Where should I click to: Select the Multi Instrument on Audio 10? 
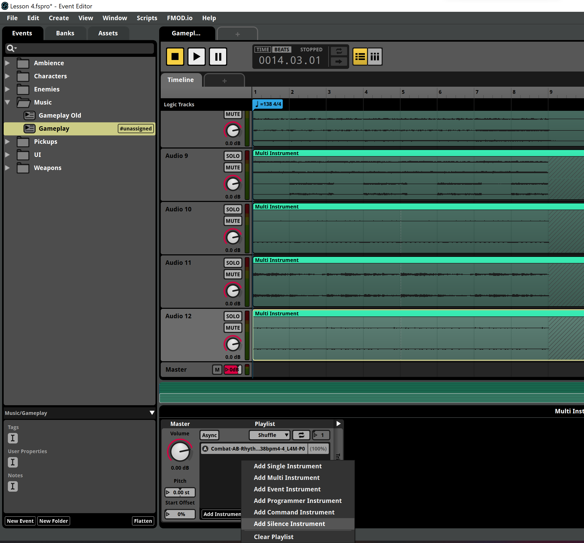(x=418, y=228)
